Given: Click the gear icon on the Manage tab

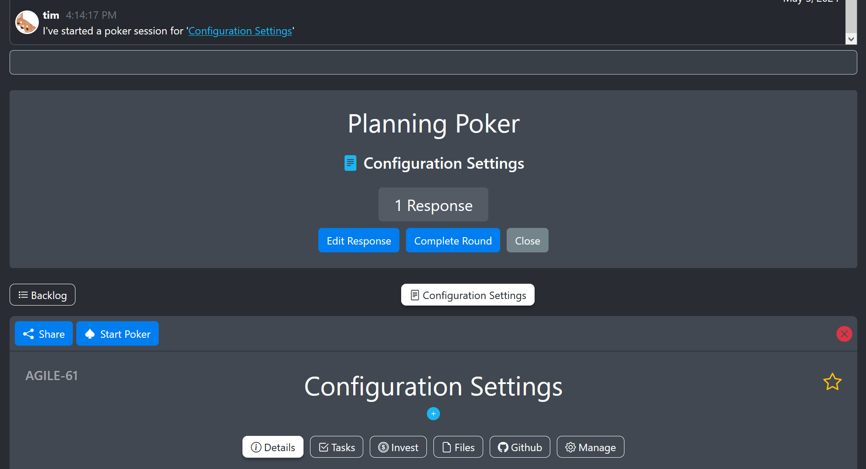Looking at the screenshot, I should 570,447.
